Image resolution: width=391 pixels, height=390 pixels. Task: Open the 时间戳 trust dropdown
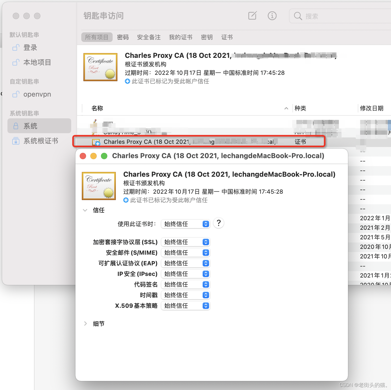[185, 295]
